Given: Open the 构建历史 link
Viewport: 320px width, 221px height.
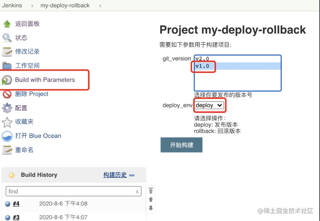Looking at the screenshot, I should [115, 175].
